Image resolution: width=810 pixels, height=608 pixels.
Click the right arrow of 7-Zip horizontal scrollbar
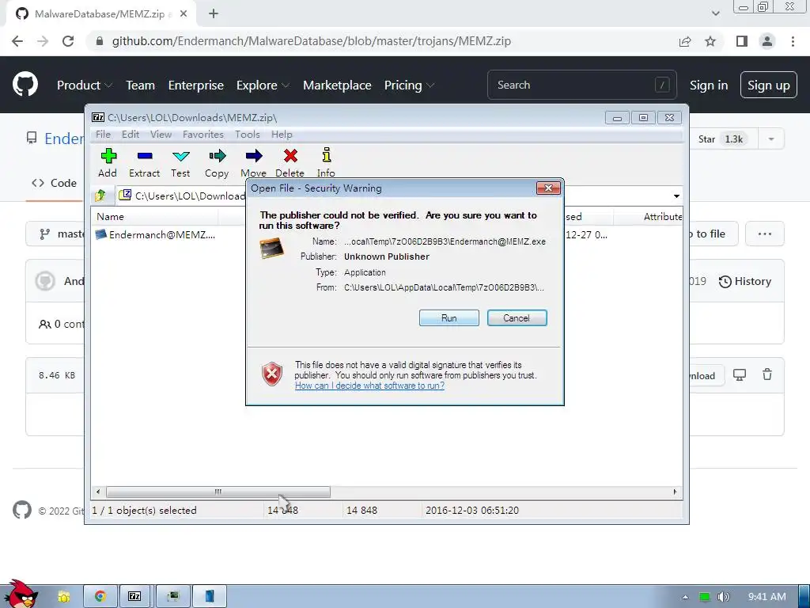point(675,492)
